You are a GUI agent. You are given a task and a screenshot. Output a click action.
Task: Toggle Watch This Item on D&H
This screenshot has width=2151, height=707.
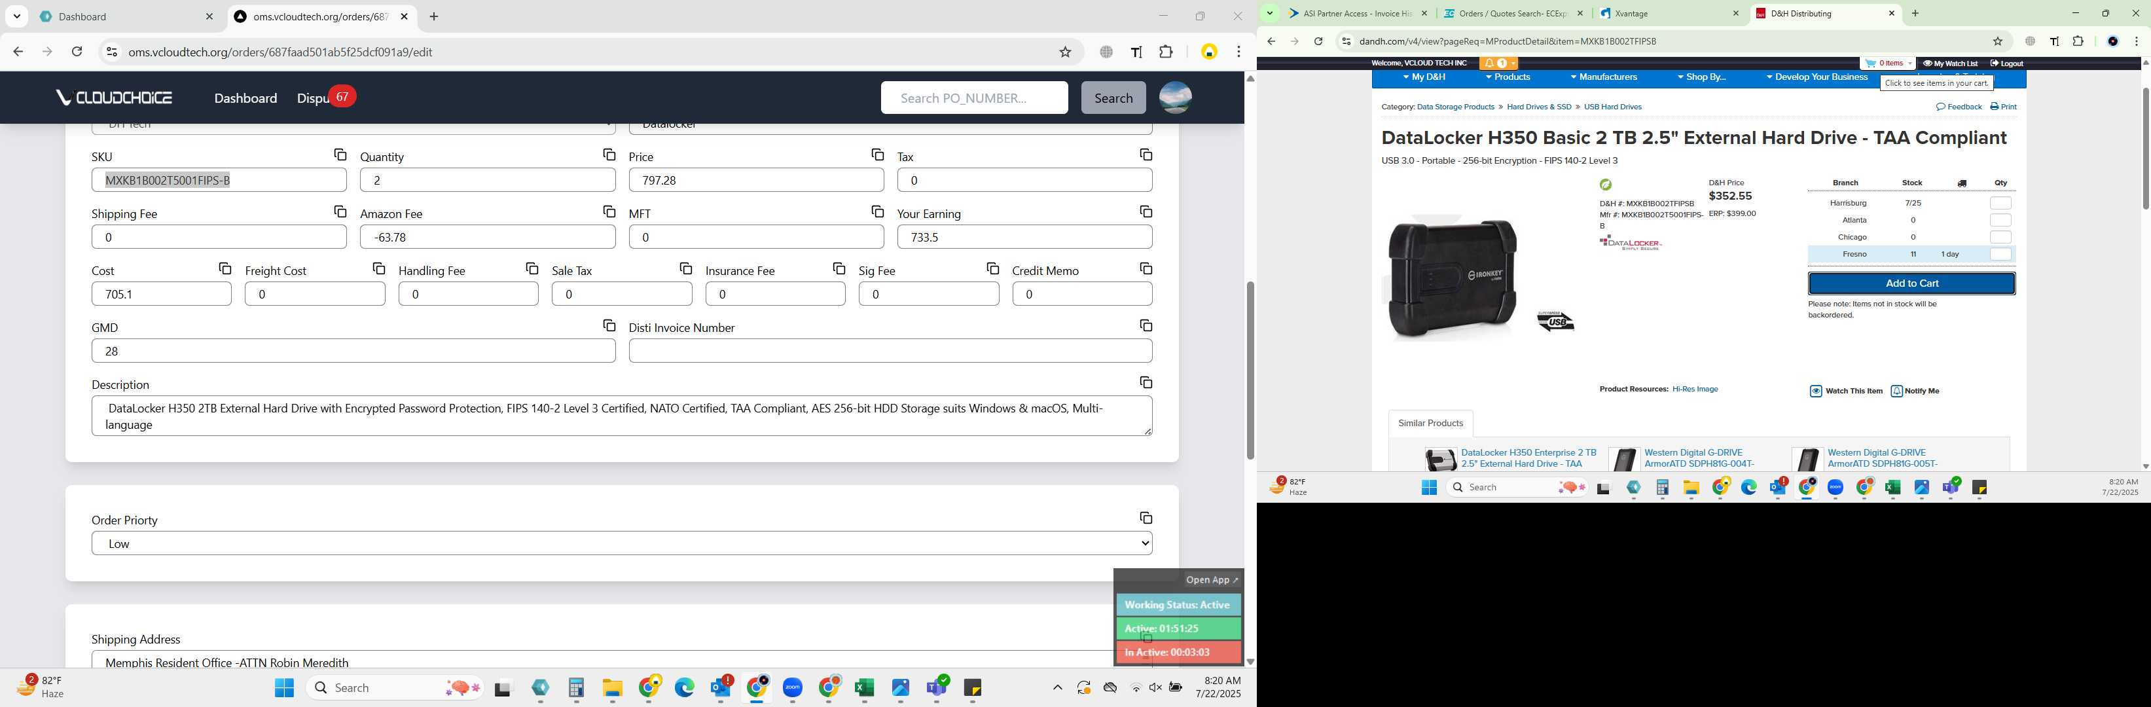1846,391
